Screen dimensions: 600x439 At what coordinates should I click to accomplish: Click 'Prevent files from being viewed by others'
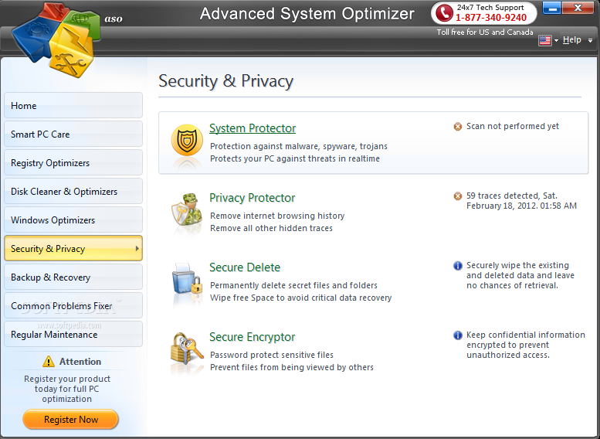click(292, 367)
